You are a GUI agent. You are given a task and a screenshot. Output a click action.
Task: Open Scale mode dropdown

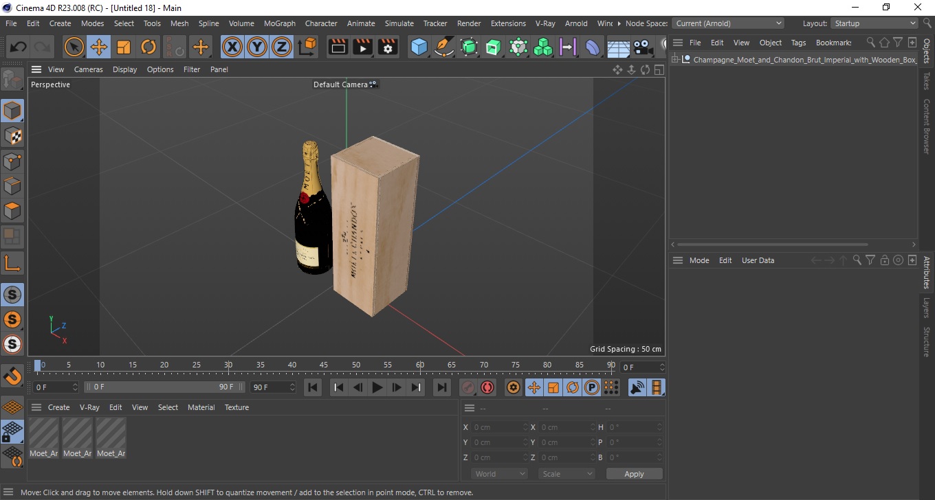[566, 474]
